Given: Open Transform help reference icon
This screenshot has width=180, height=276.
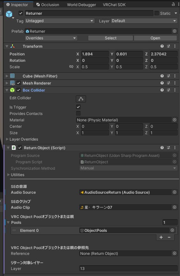Looking at the screenshot, I should coord(162,46).
